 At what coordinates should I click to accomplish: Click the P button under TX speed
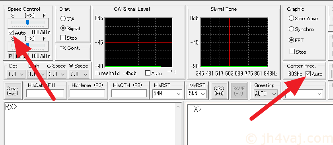click(11, 56)
